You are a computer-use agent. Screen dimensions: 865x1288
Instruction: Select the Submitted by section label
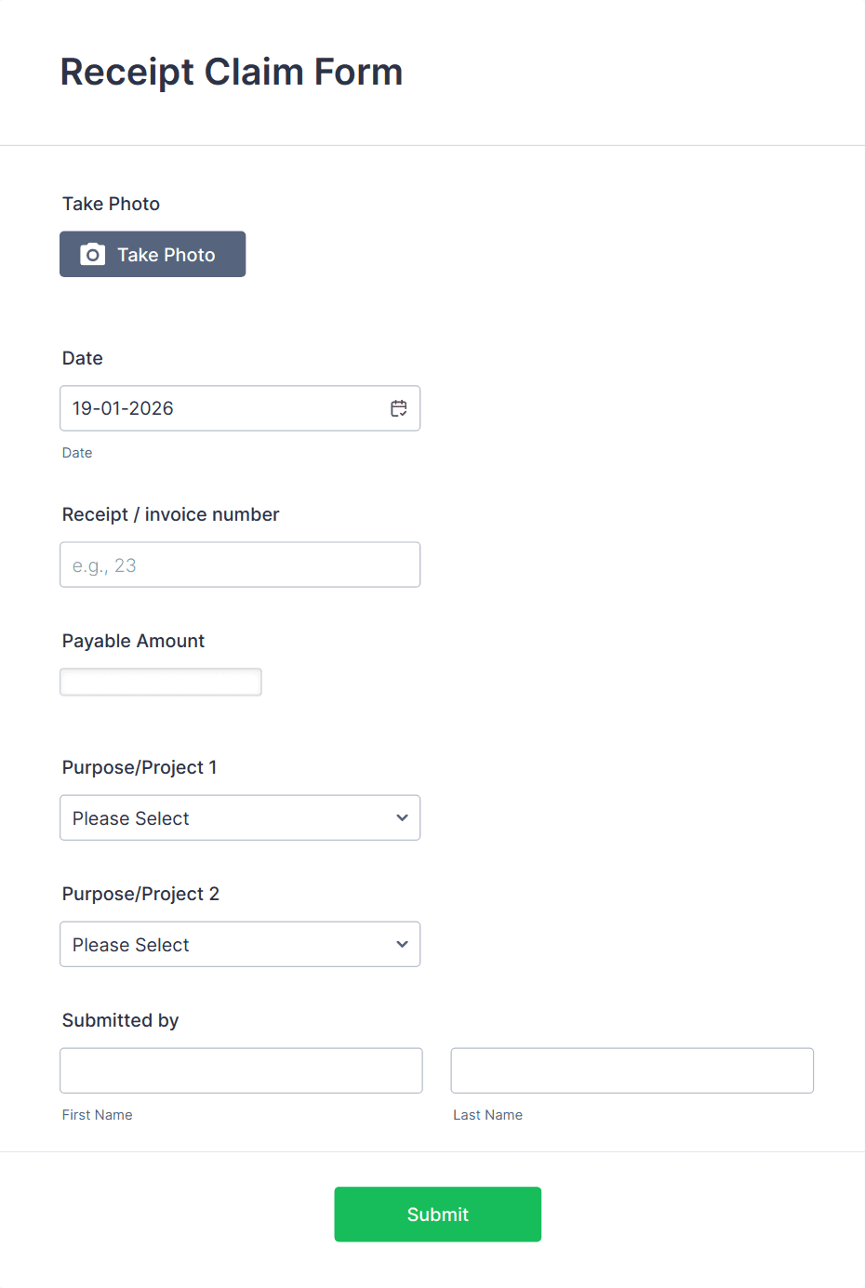click(x=120, y=1020)
